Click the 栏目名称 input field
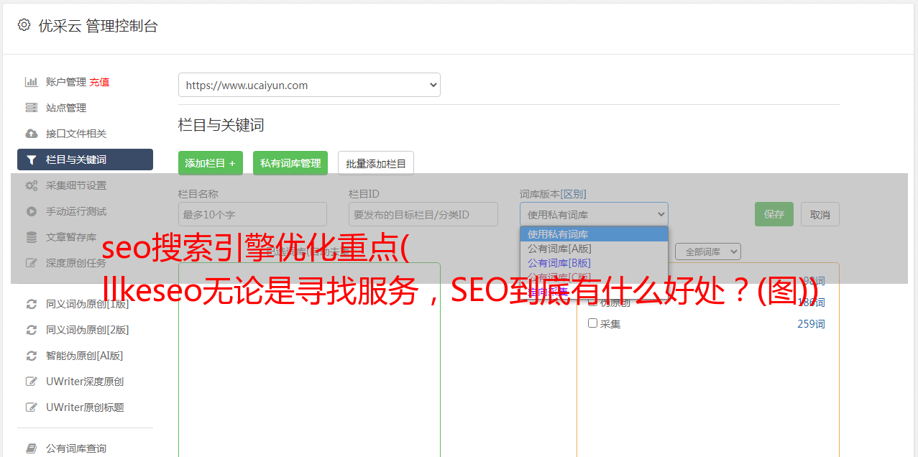The height and width of the screenshot is (457, 918). tap(252, 214)
